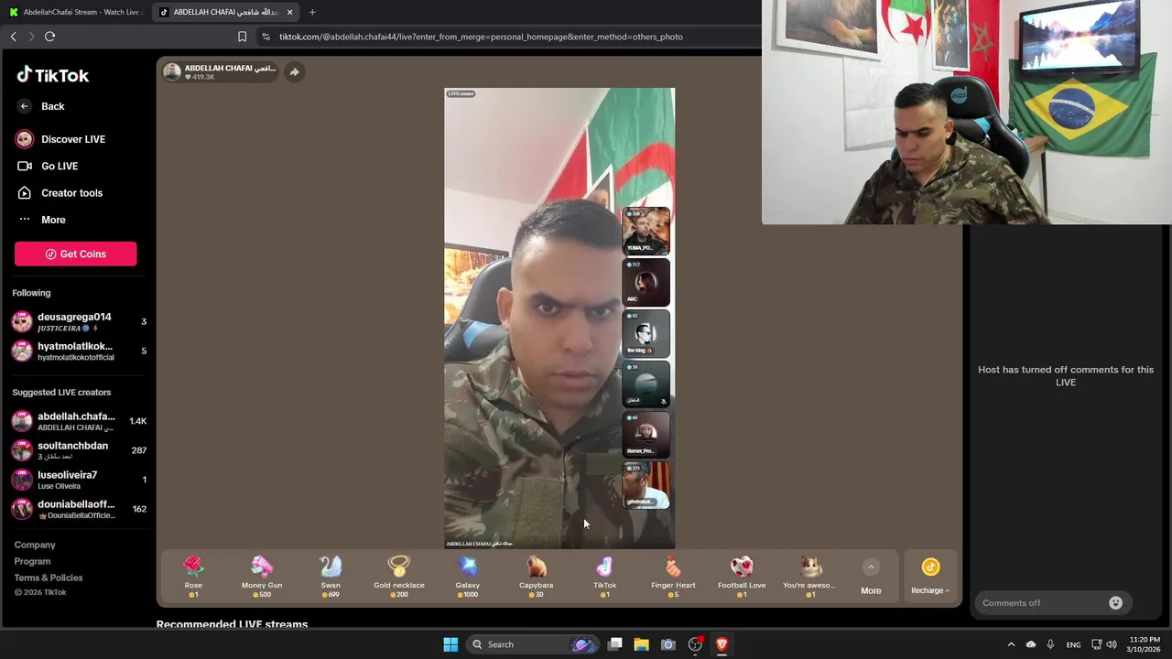Click the ABDELLAH CHAFAI profile avatar
This screenshot has height=659, width=1172.
(x=171, y=72)
